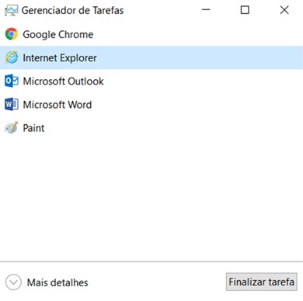Click the Internet Explorer icon
Image resolution: width=303 pixels, height=301 pixels.
[12, 57]
